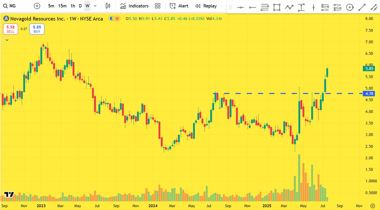Toggle the moon session indicator icon
Viewport: 380px width, 210px height.
(111, 19)
